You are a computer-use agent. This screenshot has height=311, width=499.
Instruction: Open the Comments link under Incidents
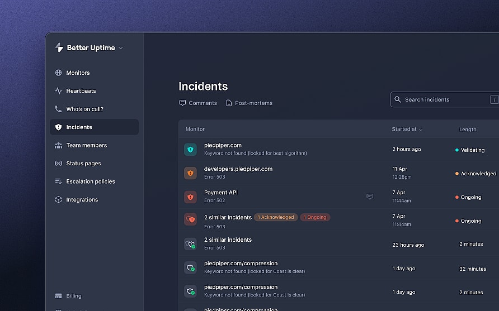click(203, 103)
